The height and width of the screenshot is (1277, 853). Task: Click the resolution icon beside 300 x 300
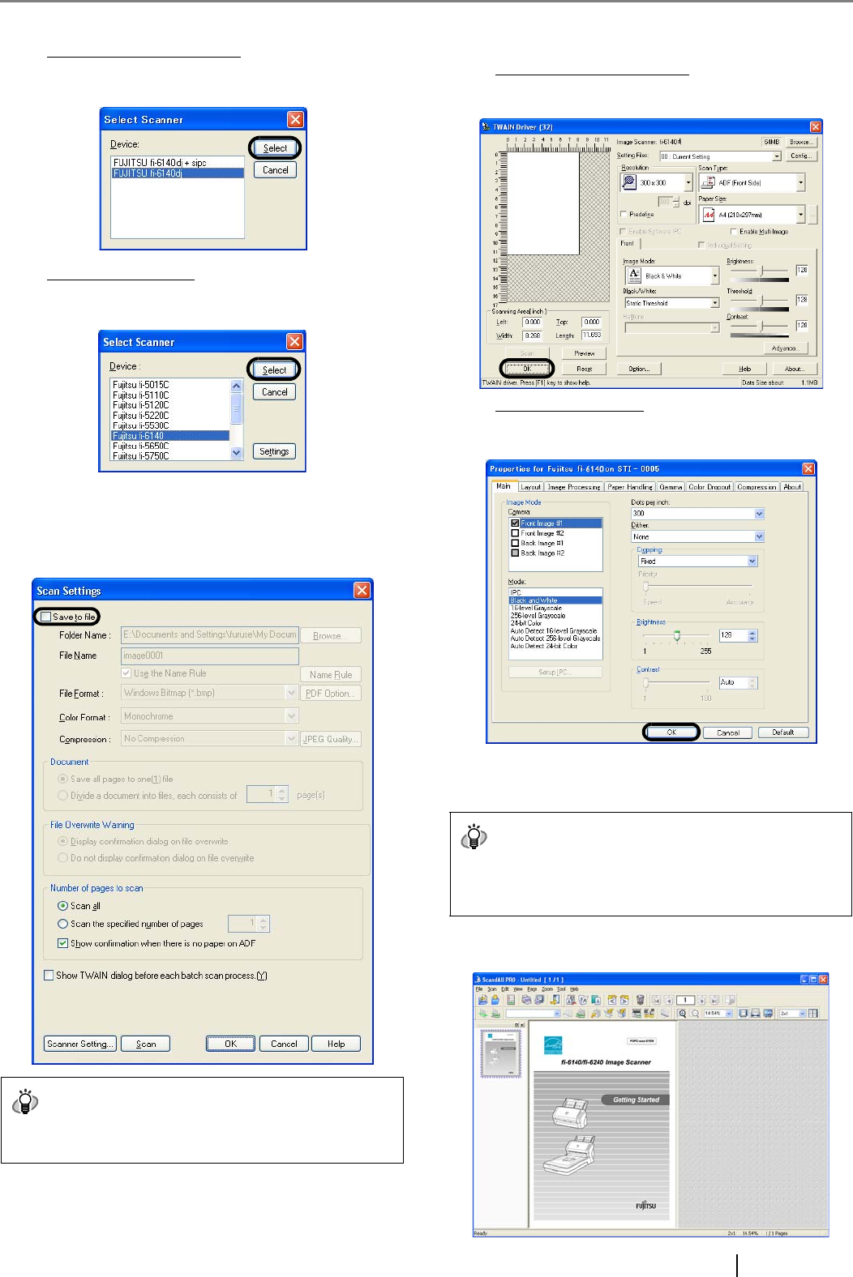629,182
